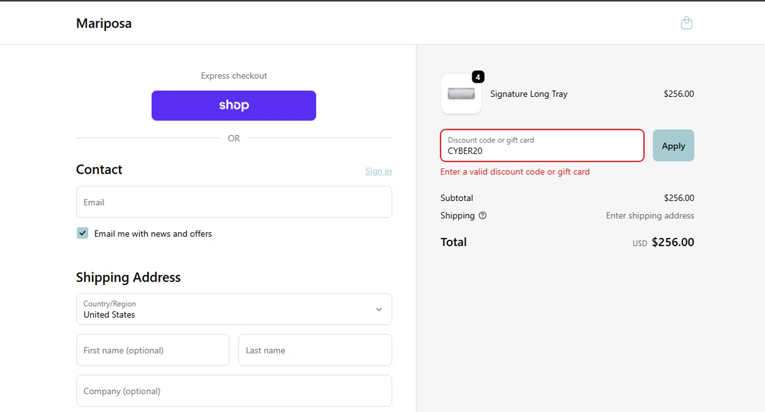The image size is (765, 412).
Task: Open the Sign in link
Action: [x=378, y=171]
